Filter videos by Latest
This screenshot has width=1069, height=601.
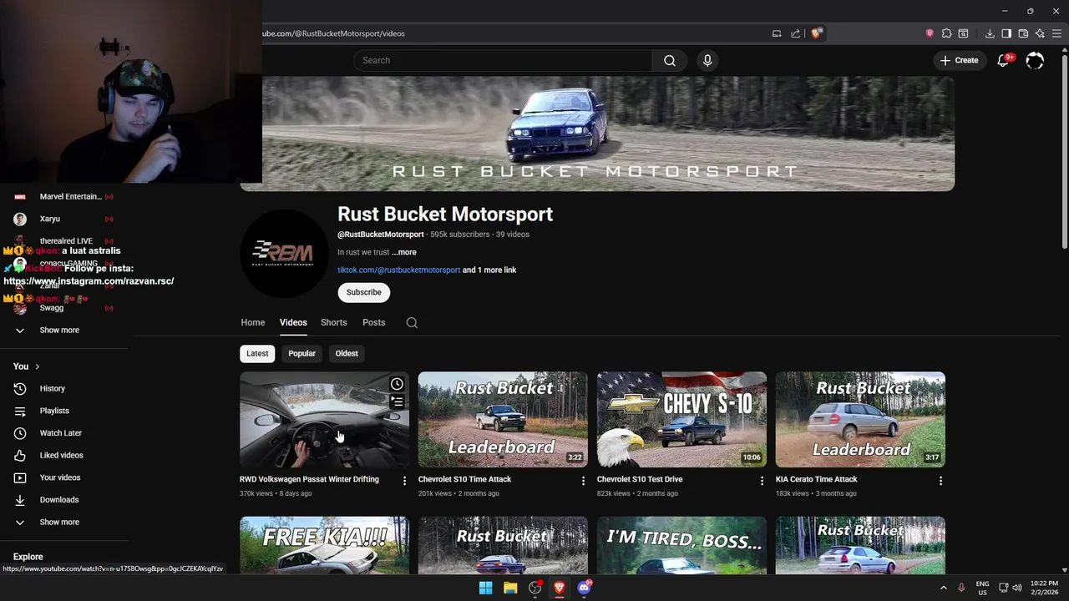257,353
